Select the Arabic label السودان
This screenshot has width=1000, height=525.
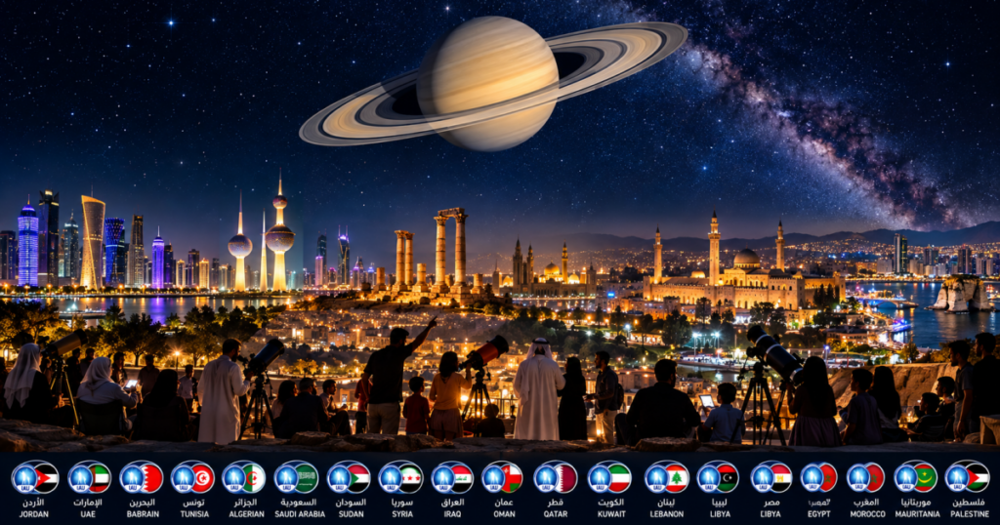pos(351,503)
